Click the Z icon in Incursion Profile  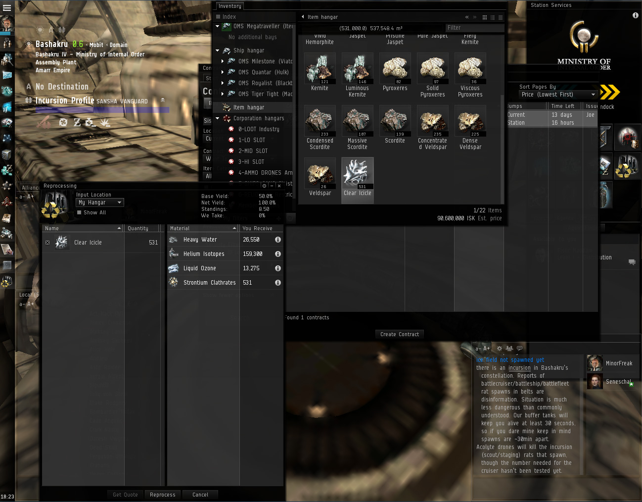coord(77,122)
